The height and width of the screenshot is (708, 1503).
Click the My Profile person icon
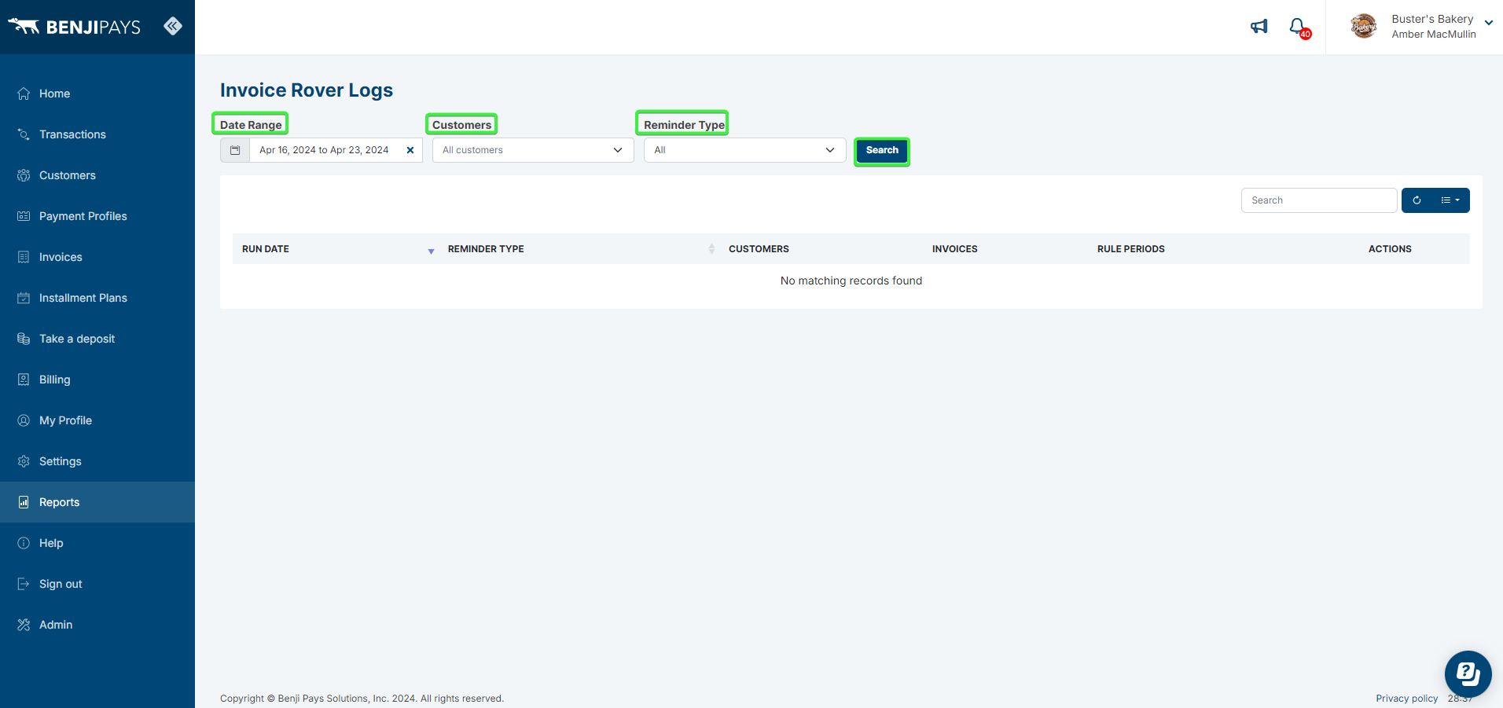tap(24, 420)
